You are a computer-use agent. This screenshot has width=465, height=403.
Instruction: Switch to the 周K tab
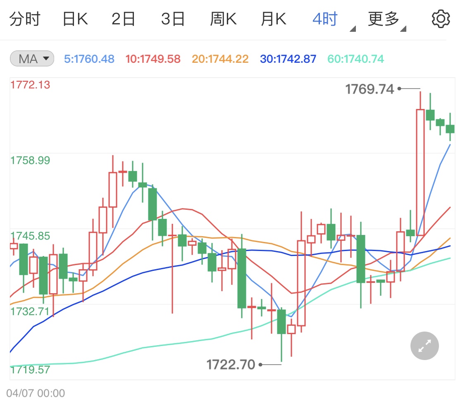[223, 19]
